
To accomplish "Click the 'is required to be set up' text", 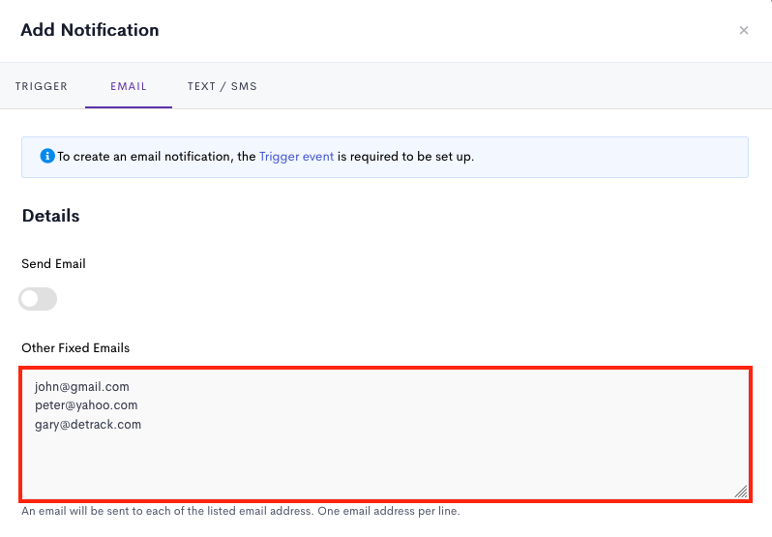I will point(405,157).
